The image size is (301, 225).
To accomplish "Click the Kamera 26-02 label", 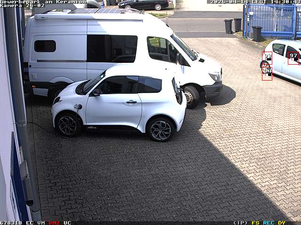I will 23,6.
